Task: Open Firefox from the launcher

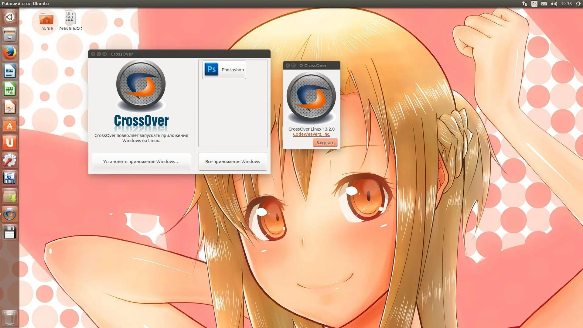Action: [x=10, y=53]
